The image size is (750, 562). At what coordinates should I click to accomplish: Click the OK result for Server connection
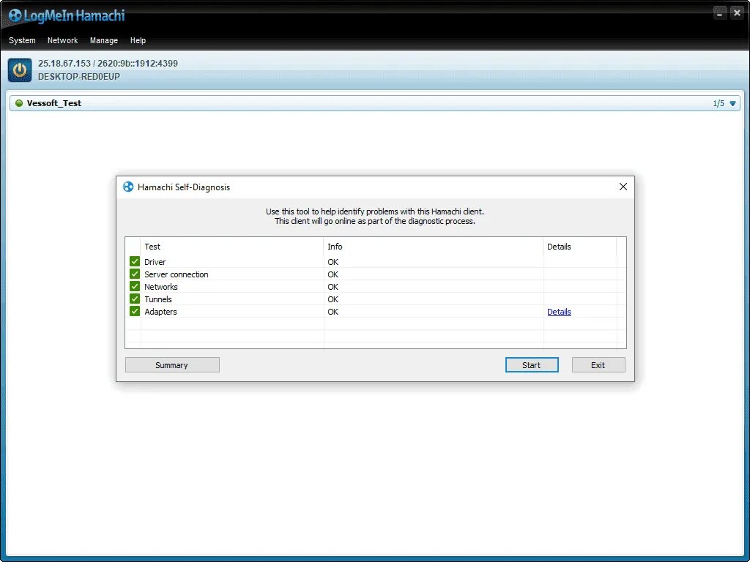(x=333, y=274)
